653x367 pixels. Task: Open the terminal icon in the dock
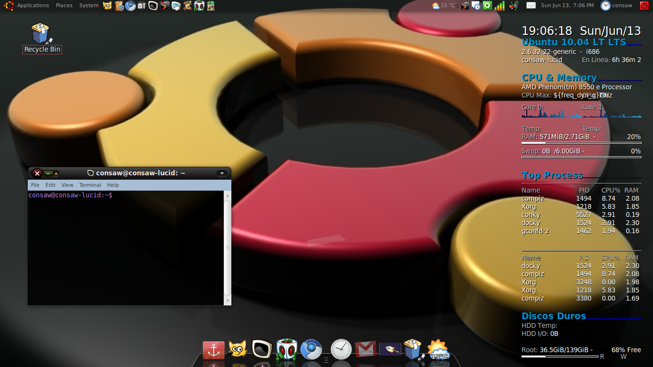click(261, 350)
